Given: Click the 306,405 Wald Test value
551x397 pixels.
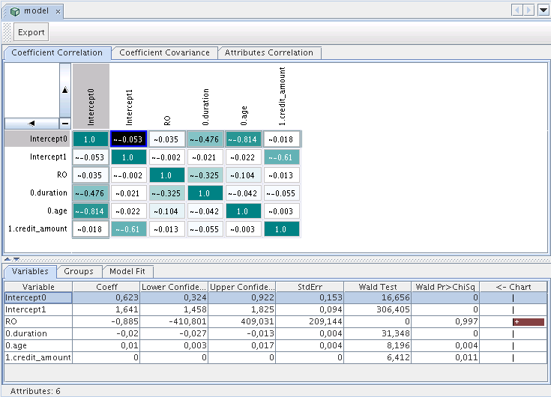Looking at the screenshot, I should (x=393, y=309).
